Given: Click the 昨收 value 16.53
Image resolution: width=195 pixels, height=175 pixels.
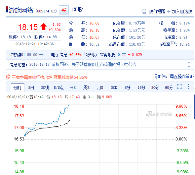Looking at the screenshot, I should 94,44.
